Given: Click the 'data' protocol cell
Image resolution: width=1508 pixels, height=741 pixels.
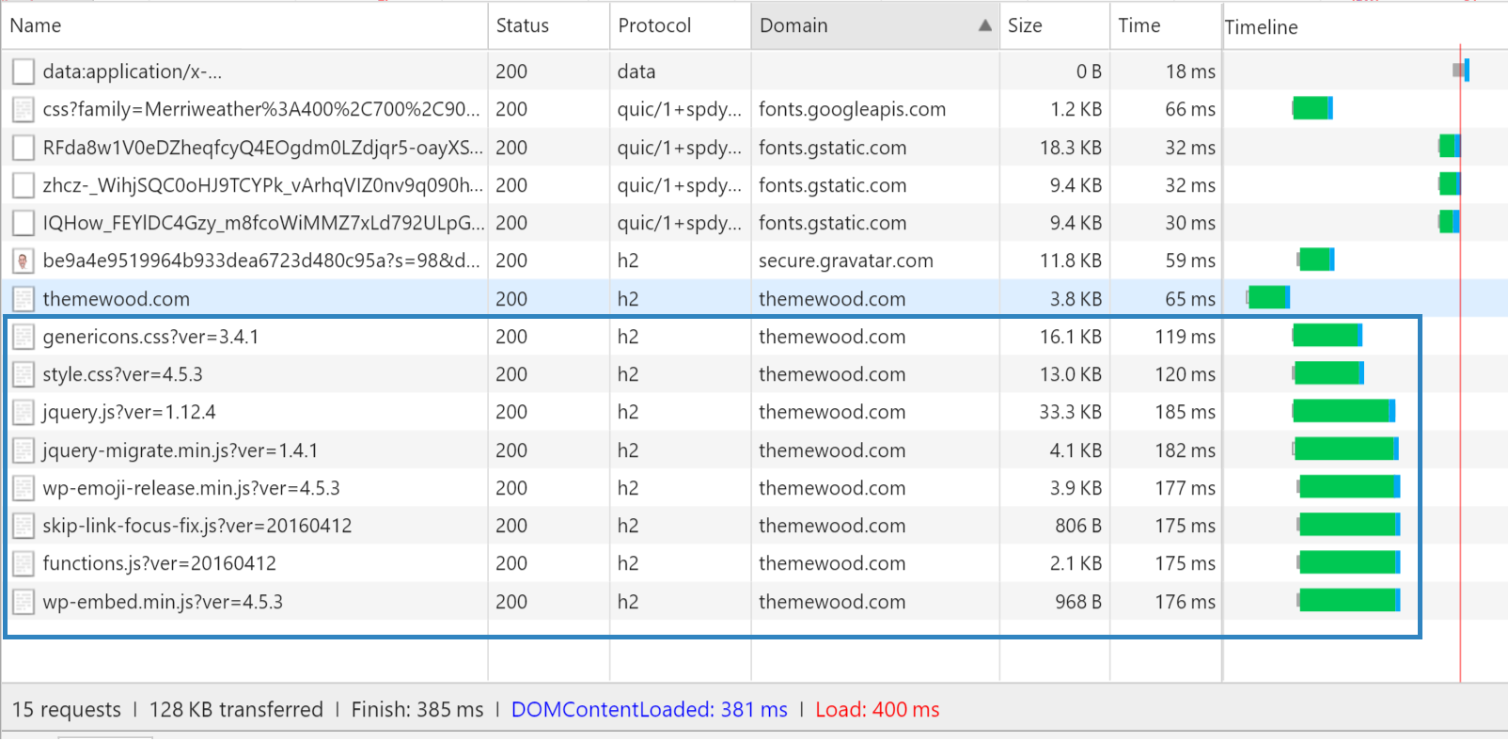Looking at the screenshot, I should (636, 71).
